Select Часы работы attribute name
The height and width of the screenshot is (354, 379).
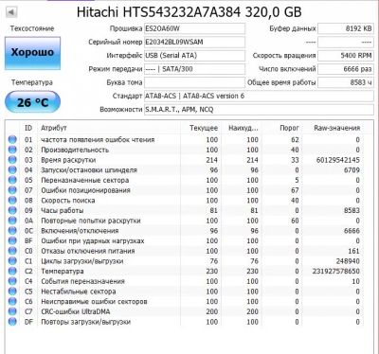point(63,210)
